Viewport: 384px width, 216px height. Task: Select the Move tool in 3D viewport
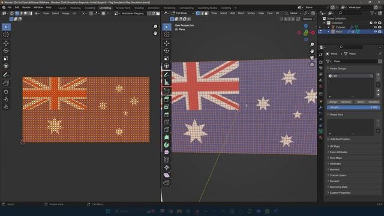pos(167,43)
